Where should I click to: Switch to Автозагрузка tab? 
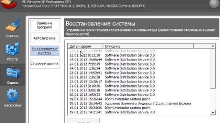click(45, 38)
